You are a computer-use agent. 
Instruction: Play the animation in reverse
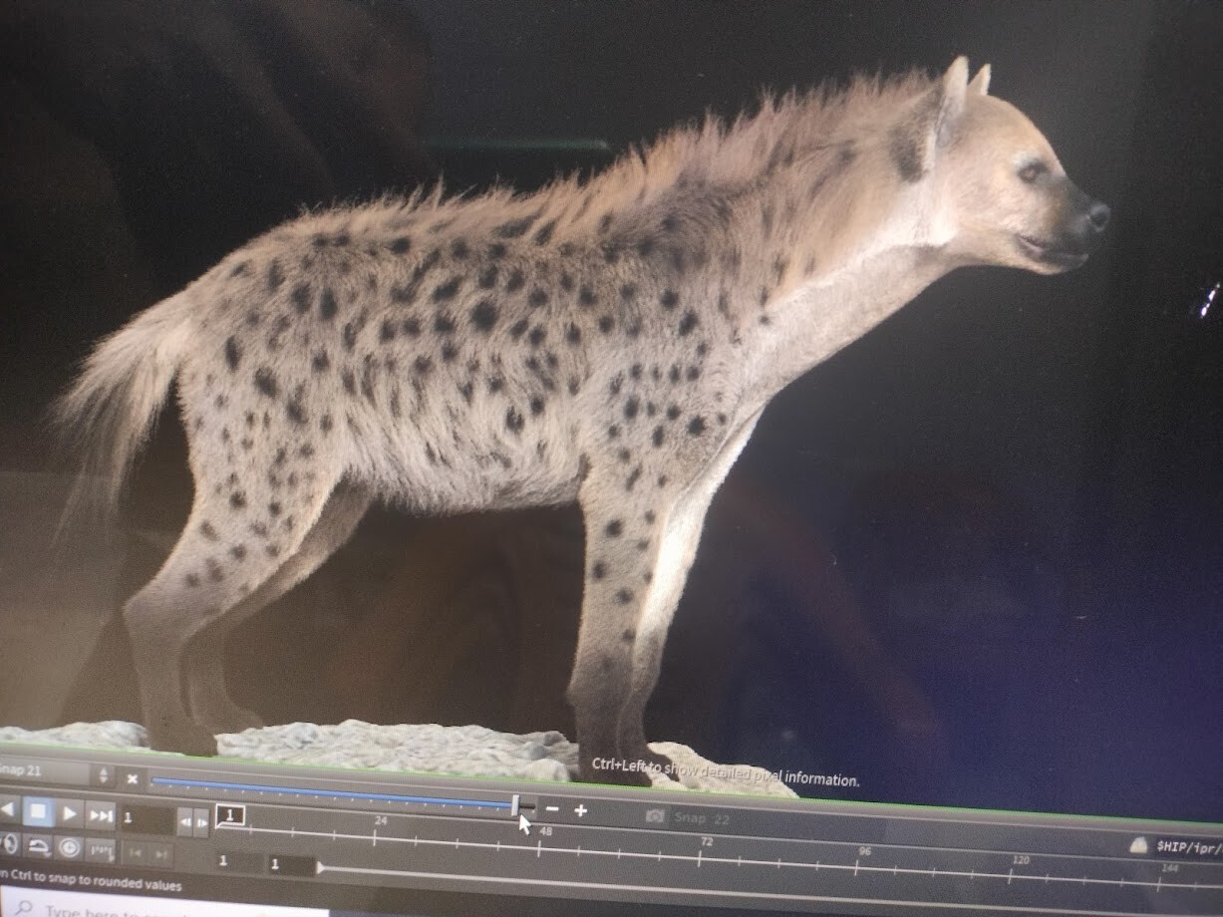pyautogui.click(x=6, y=811)
